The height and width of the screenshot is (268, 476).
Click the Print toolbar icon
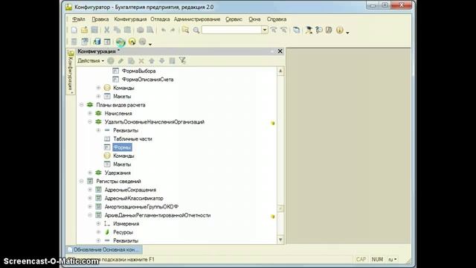(140, 30)
